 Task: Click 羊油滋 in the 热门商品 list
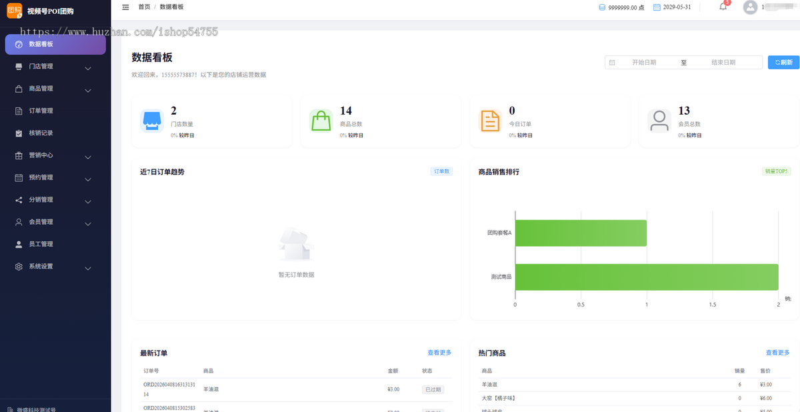tap(489, 385)
